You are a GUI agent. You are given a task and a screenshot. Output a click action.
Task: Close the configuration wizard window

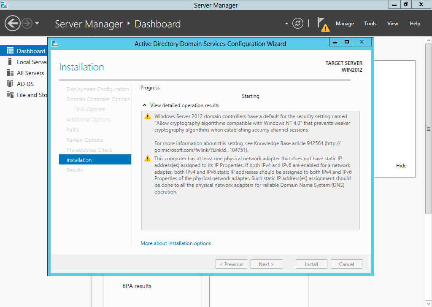(362, 42)
